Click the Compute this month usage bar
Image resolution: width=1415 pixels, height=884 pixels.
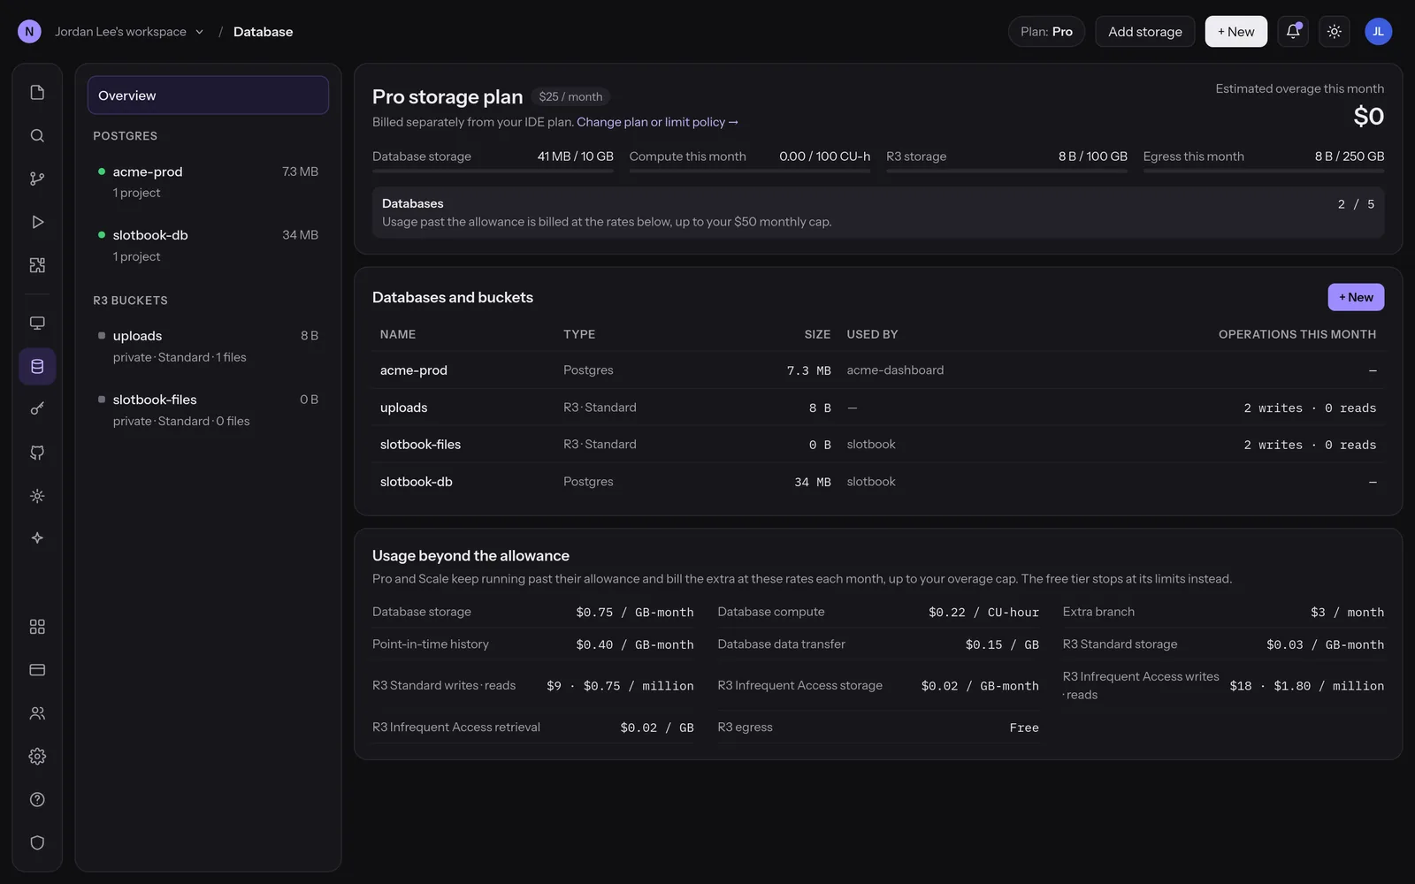click(x=750, y=171)
